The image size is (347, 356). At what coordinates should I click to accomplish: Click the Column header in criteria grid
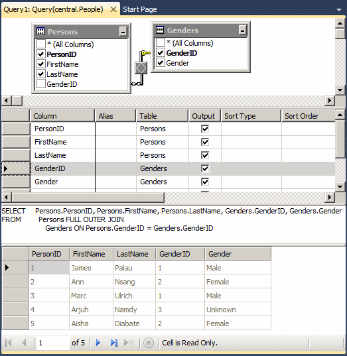62,116
